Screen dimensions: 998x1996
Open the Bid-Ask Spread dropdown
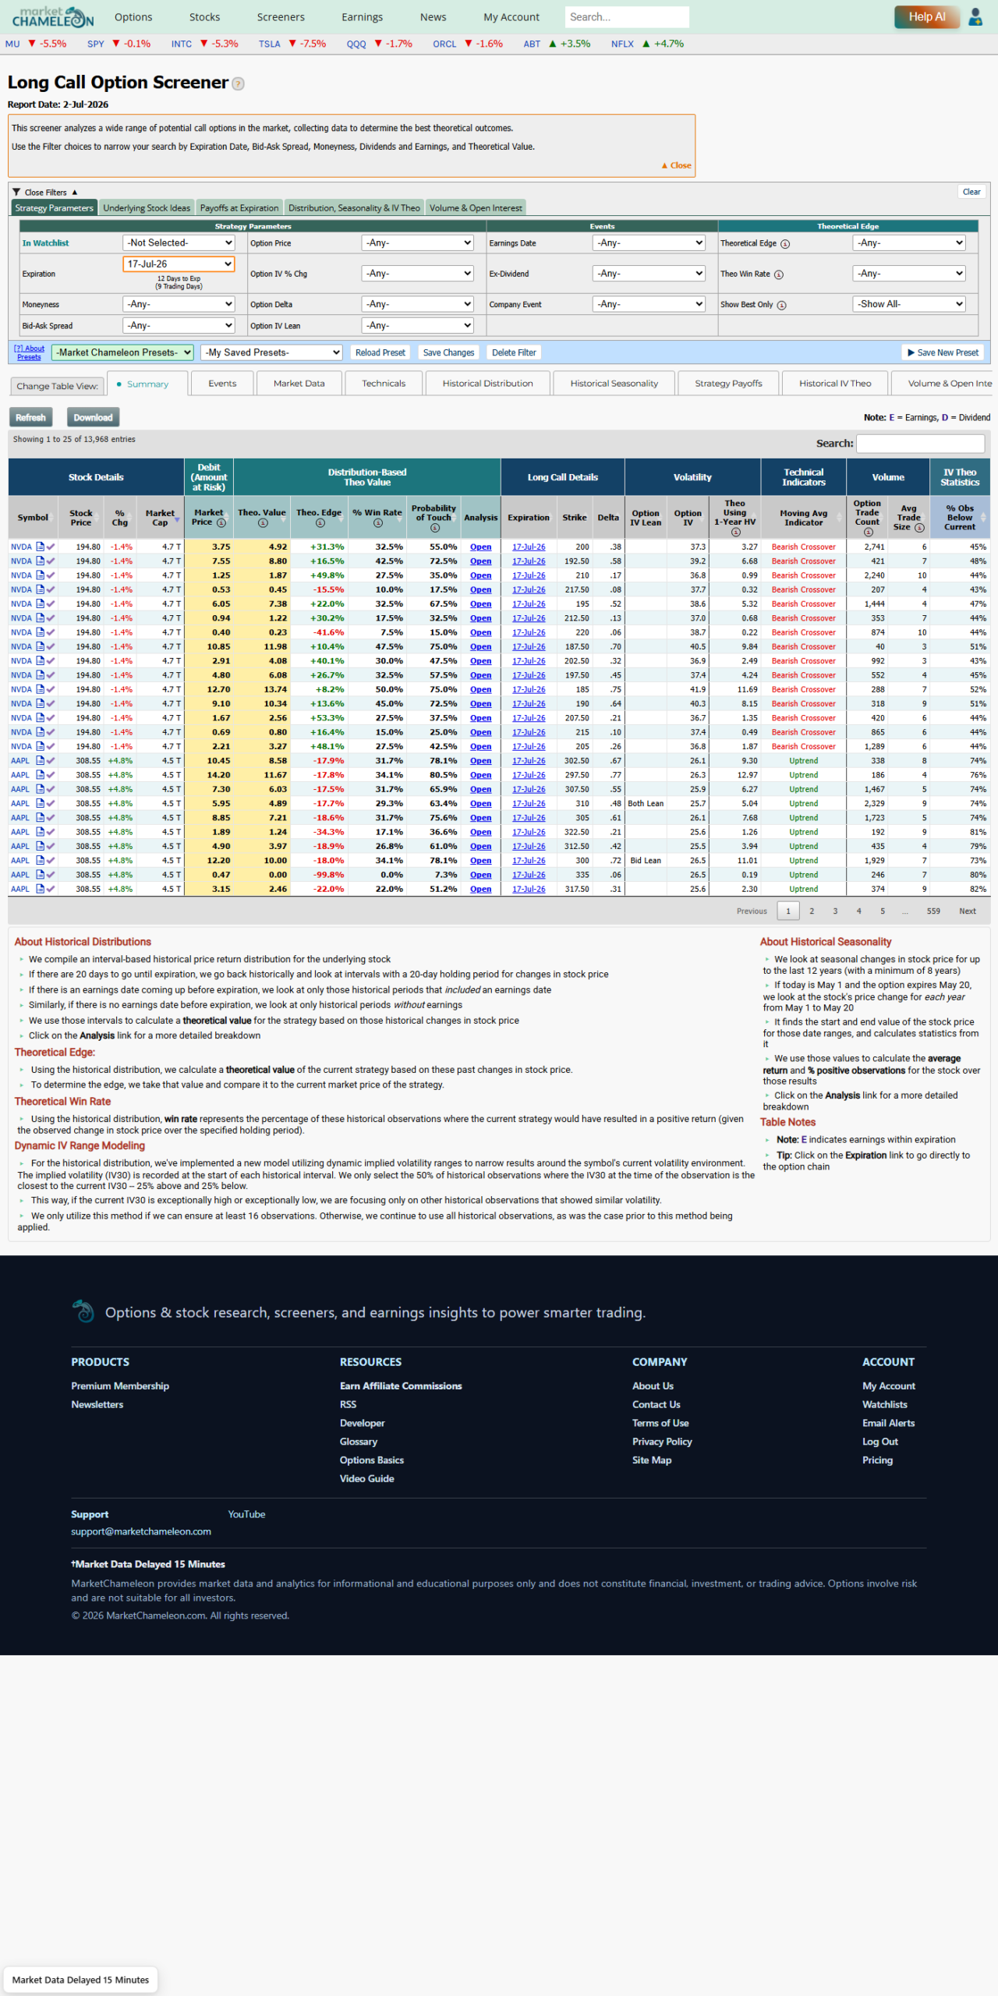pyautogui.click(x=179, y=326)
